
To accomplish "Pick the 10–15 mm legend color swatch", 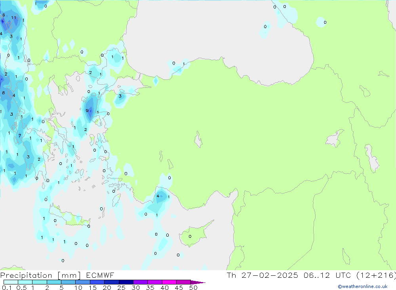I will click(x=83, y=282).
